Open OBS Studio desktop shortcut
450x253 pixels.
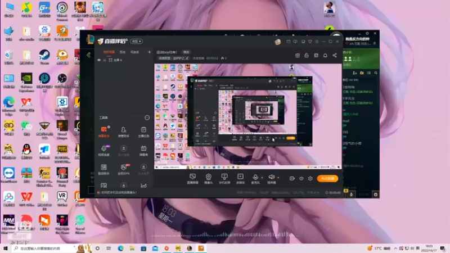tap(62, 80)
